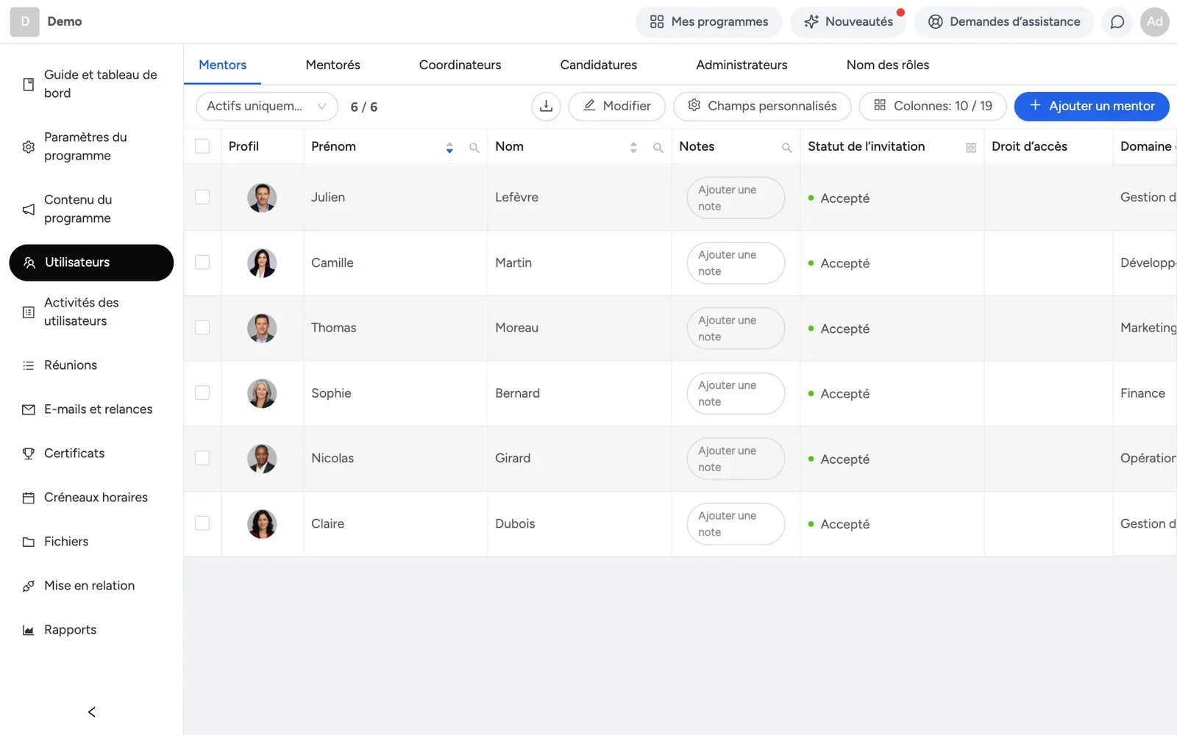Add a note for Camille Martin
Screen dimensions: 1177x735
[x=736, y=263]
